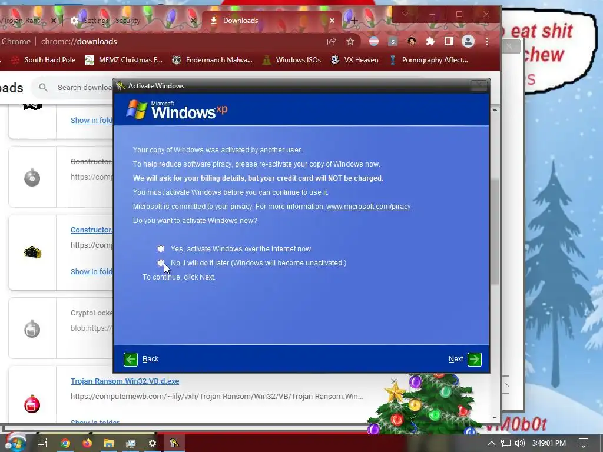Click the Chrome tab search chevron
Viewport: 603px width, 452px height.
coord(405,15)
